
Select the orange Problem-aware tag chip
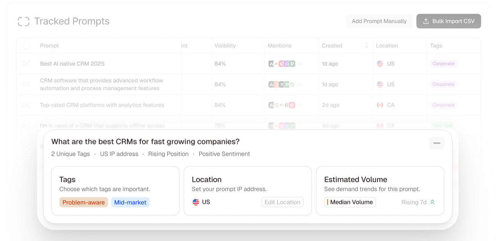click(x=83, y=202)
